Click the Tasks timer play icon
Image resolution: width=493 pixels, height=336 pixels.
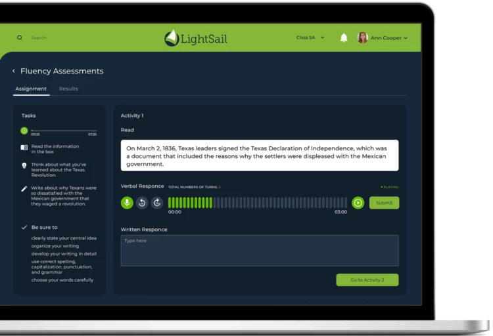coord(24,131)
